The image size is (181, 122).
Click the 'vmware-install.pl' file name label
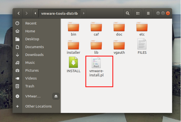(96, 73)
